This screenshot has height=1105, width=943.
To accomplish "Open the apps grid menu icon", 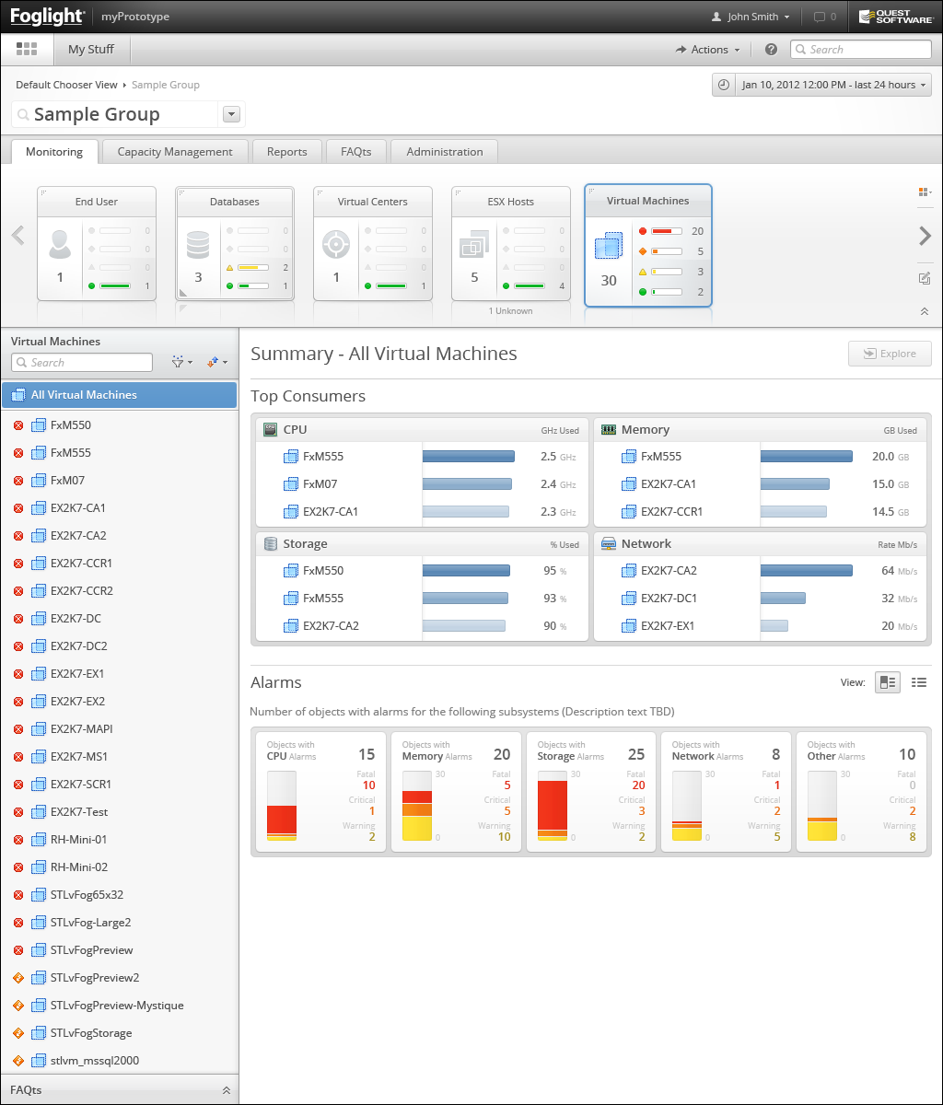I will point(27,50).
